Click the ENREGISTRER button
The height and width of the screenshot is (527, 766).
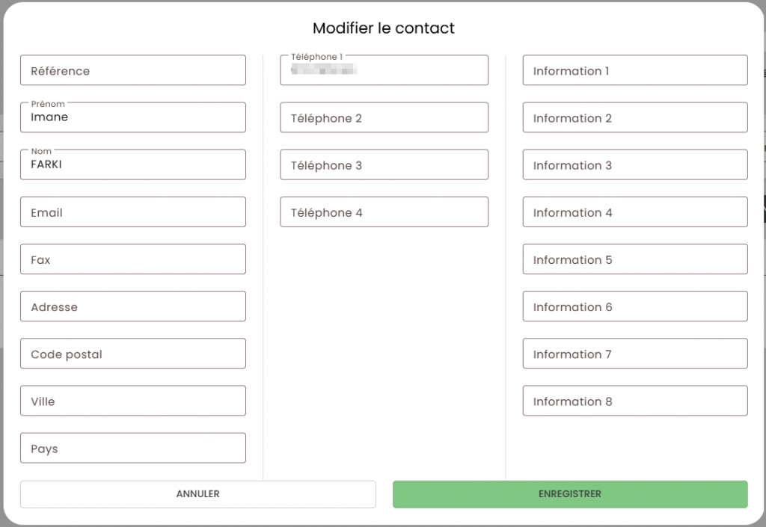[x=570, y=494]
